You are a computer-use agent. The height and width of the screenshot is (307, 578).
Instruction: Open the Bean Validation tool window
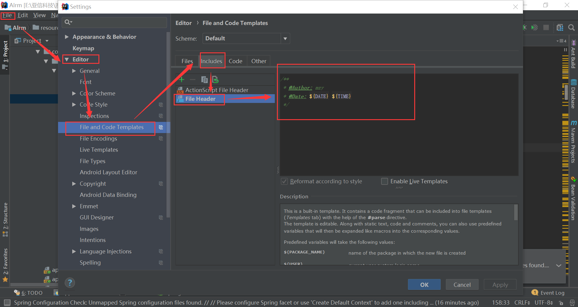pos(573,199)
